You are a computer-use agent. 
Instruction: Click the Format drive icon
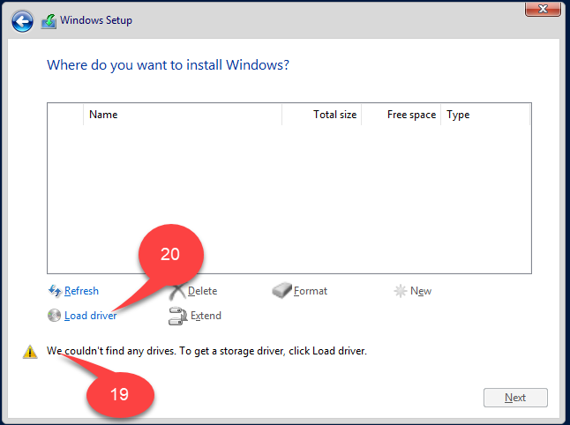(x=281, y=290)
